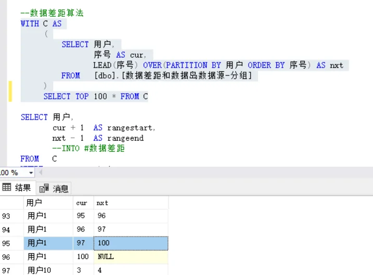Click the LEAD(序号) function text
The width and height of the screenshot is (373, 275).
115,65
